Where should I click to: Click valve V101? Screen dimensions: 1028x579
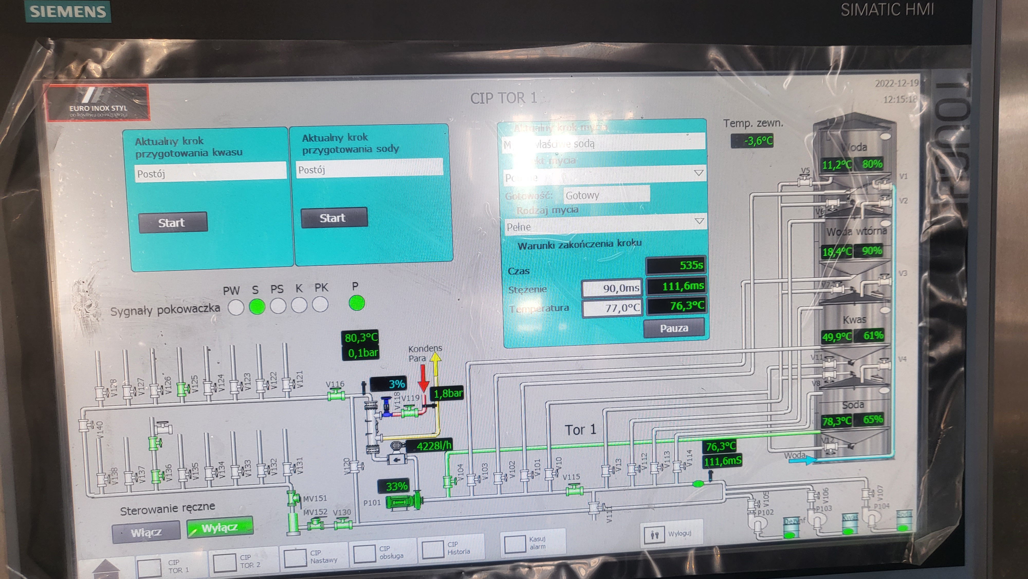(526, 475)
